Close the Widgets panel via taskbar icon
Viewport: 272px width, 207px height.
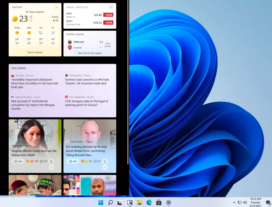[130, 202]
